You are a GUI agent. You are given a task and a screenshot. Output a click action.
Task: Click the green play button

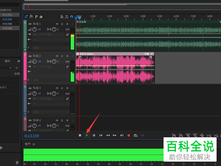point(87,135)
